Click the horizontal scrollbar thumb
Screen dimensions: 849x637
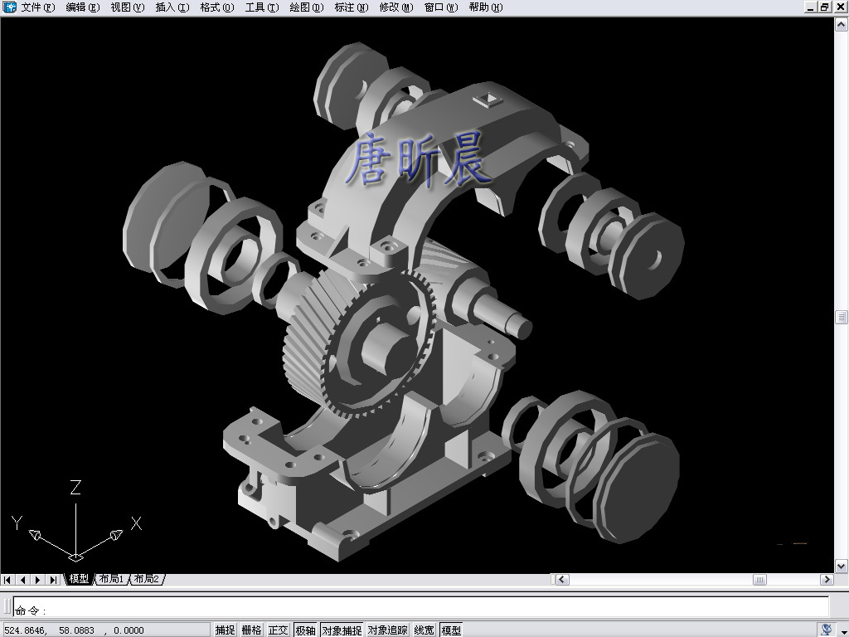tap(759, 580)
